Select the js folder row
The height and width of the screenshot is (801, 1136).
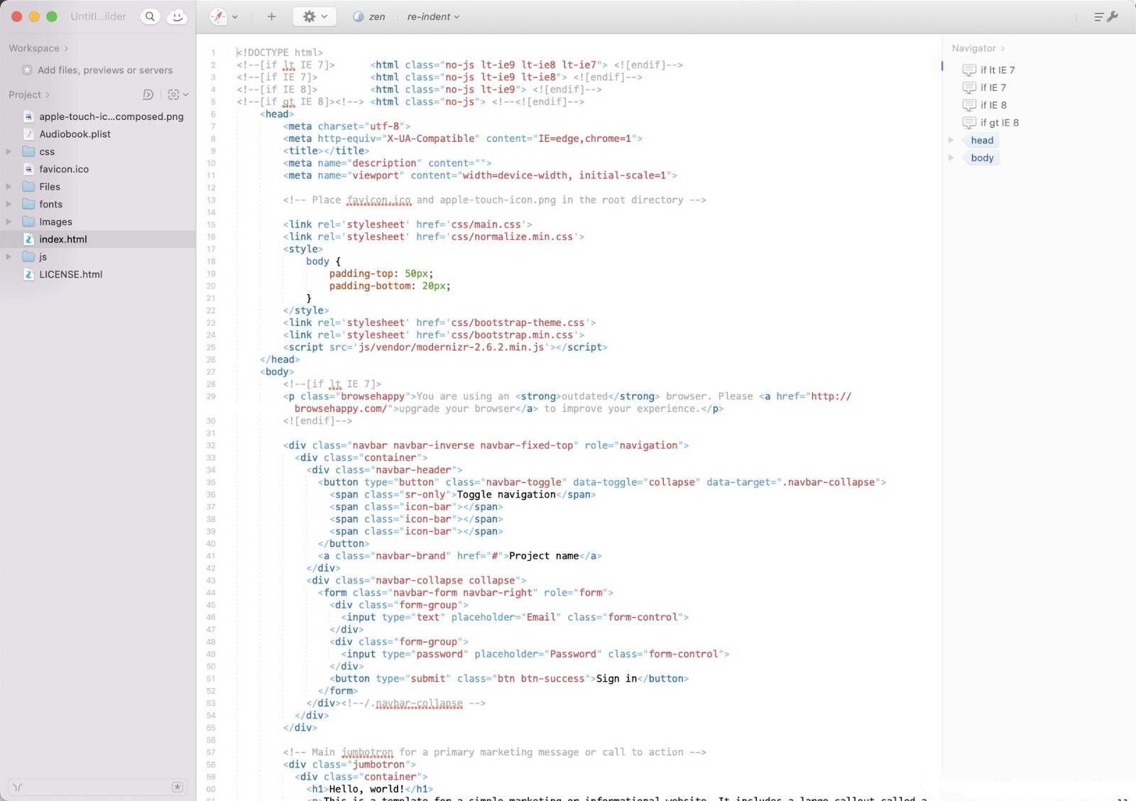coord(98,256)
